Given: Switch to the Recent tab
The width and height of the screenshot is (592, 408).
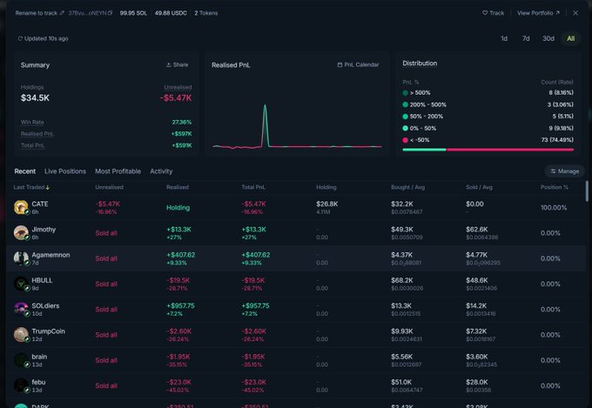Looking at the screenshot, I should pyautogui.click(x=25, y=171).
